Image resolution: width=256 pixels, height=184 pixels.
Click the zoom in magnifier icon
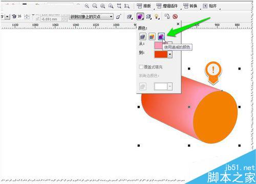click(87, 6)
